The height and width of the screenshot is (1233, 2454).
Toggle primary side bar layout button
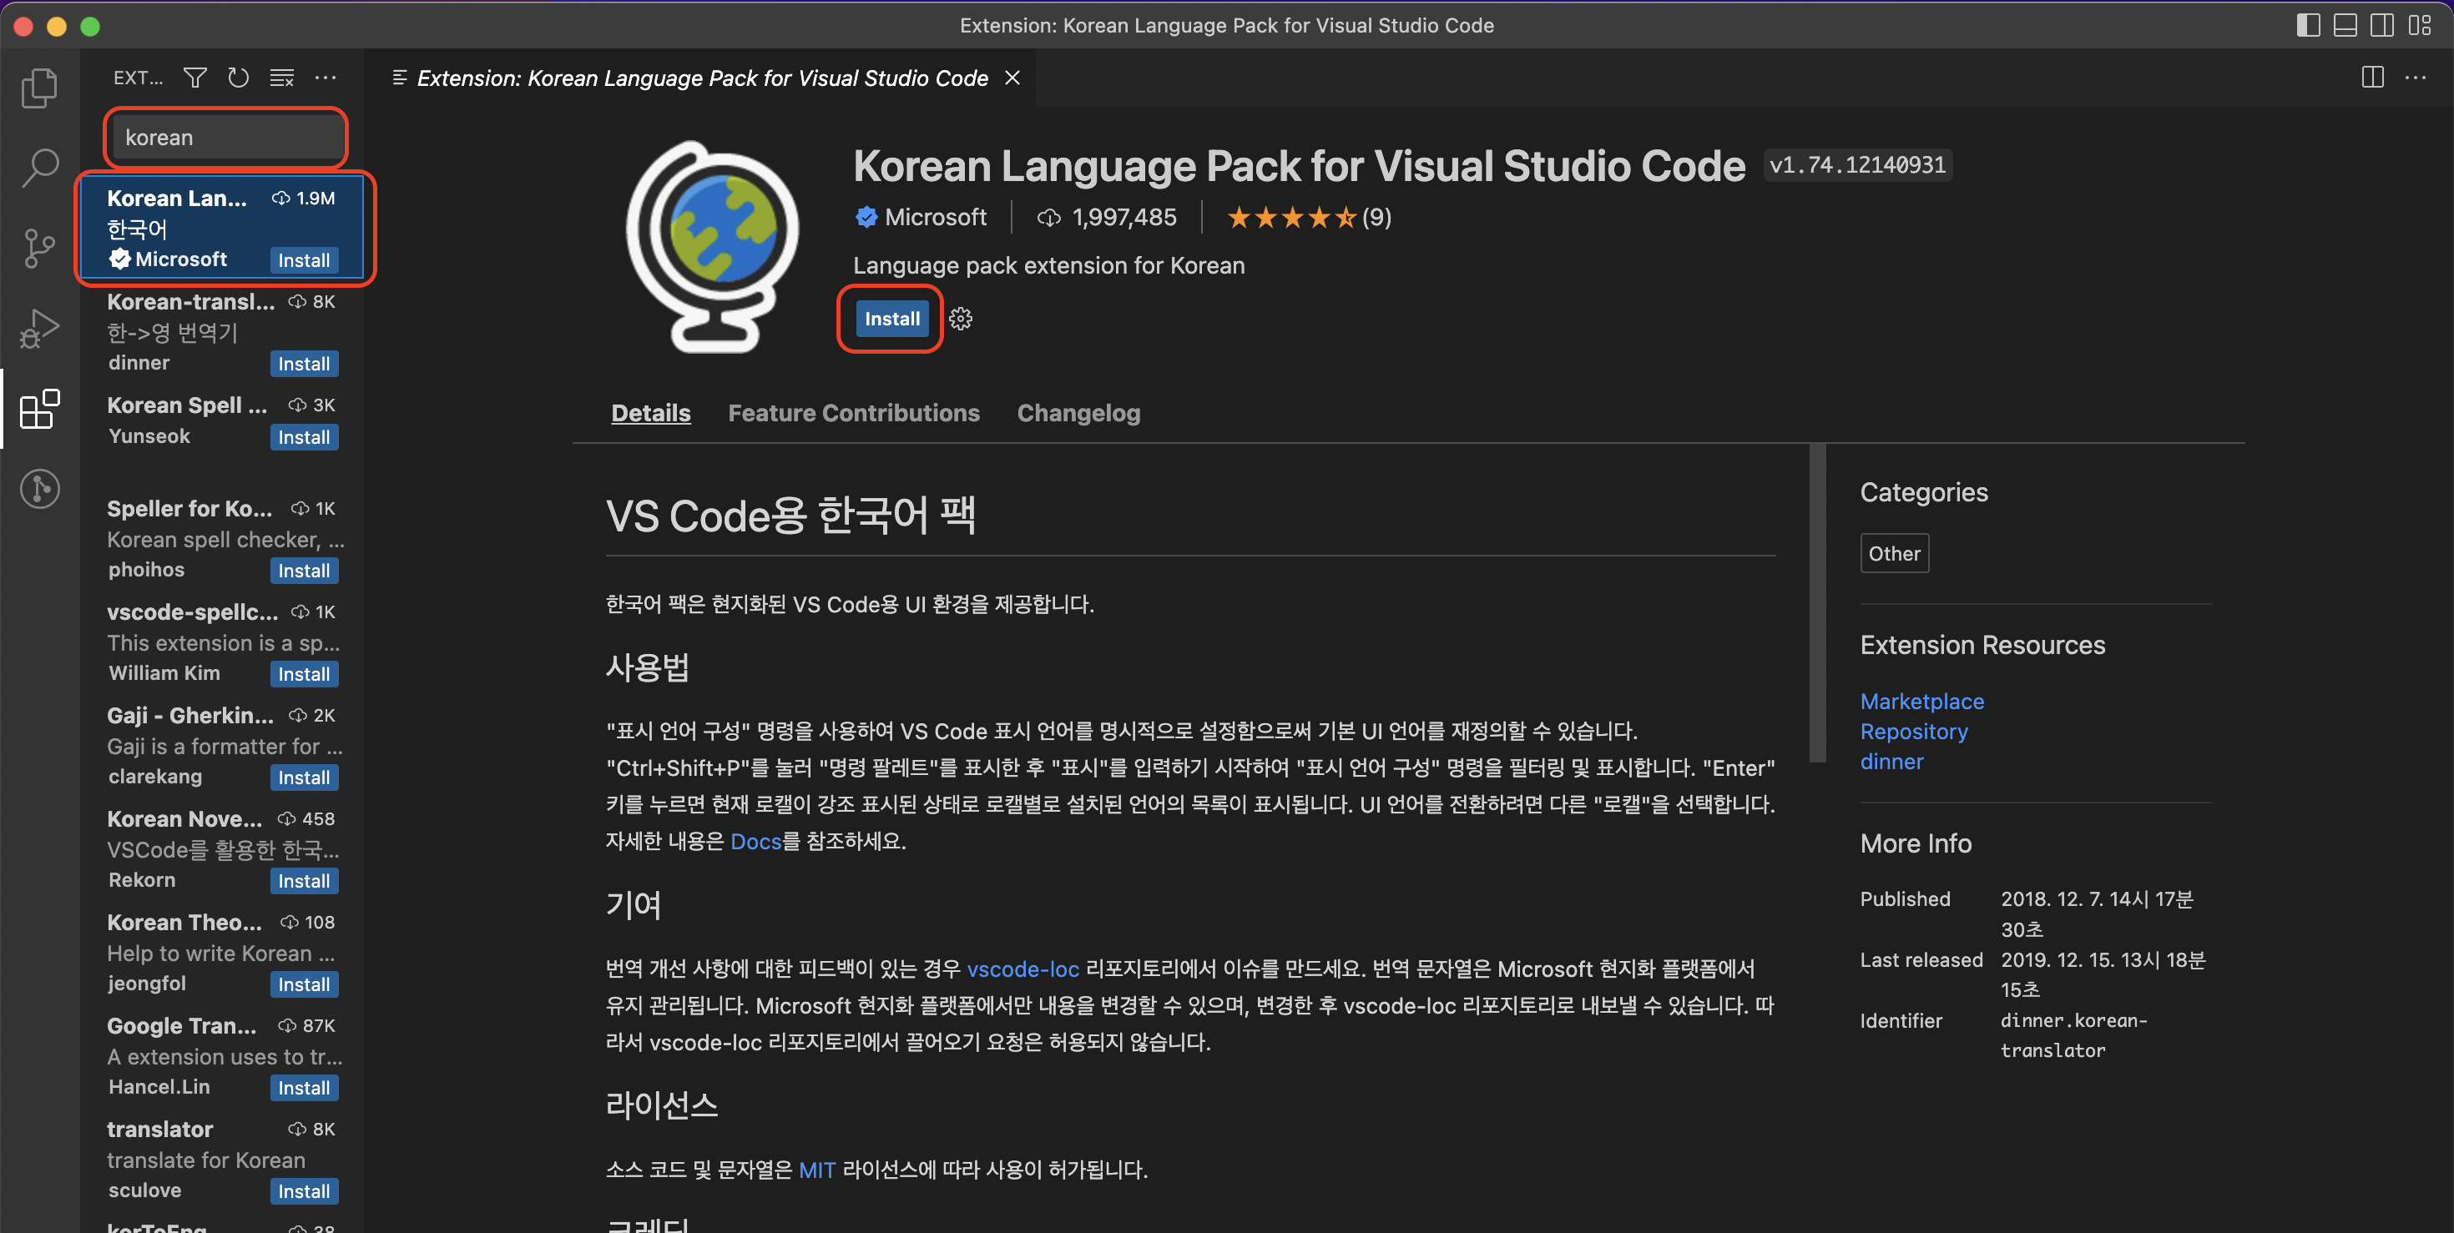(2308, 25)
